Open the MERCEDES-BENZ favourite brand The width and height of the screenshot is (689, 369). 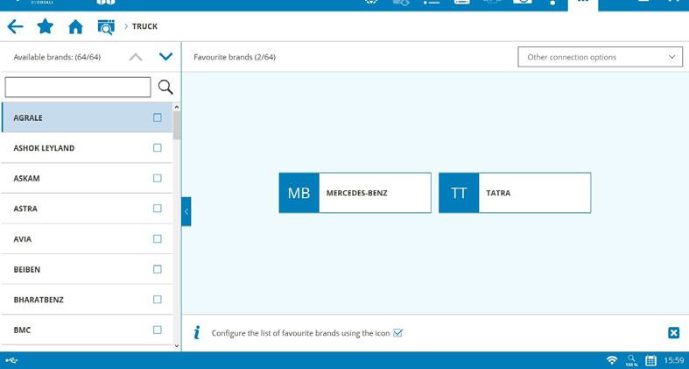pyautogui.click(x=355, y=193)
